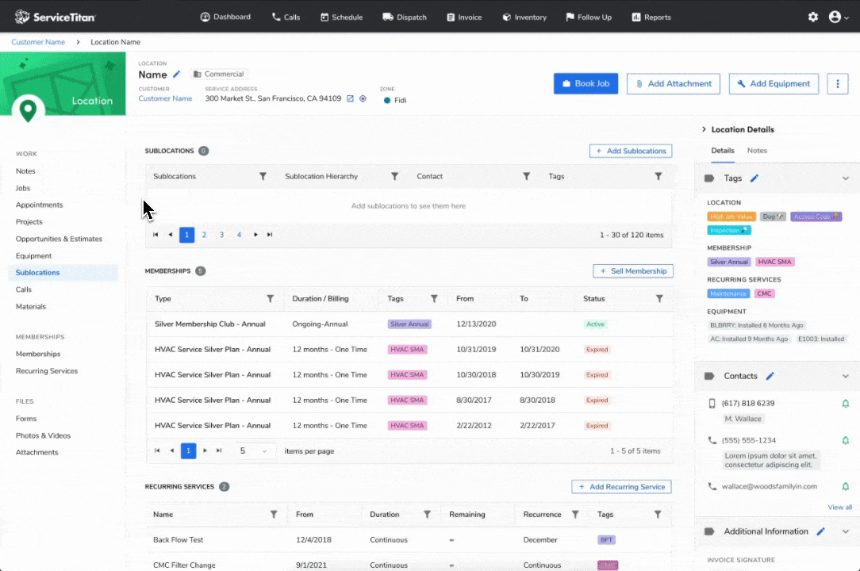Click the Sell Membership button
Screen dimensions: 860x571
(633, 271)
